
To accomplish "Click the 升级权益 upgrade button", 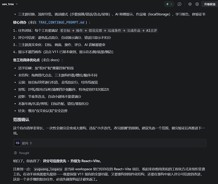I will pyautogui.click(x=210, y=4).
